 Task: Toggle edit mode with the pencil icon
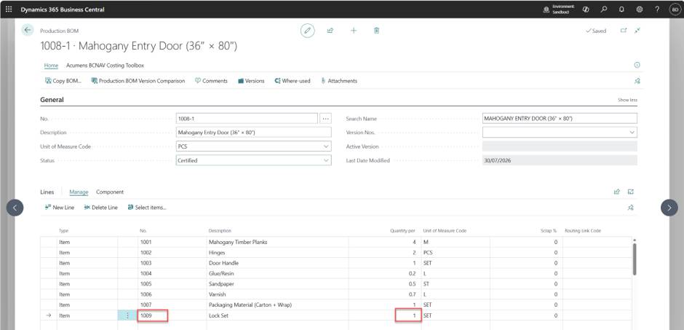tap(308, 31)
